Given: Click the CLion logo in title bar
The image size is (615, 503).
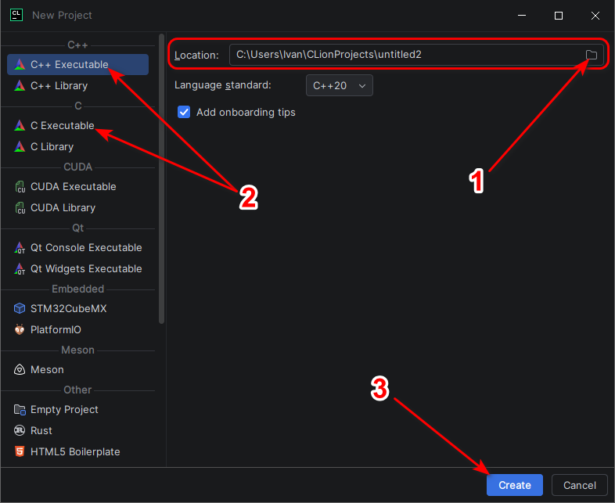Looking at the screenshot, I should [x=16, y=16].
